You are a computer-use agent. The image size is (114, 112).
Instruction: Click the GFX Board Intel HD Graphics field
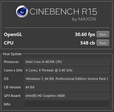pyautogui.click(x=67, y=96)
